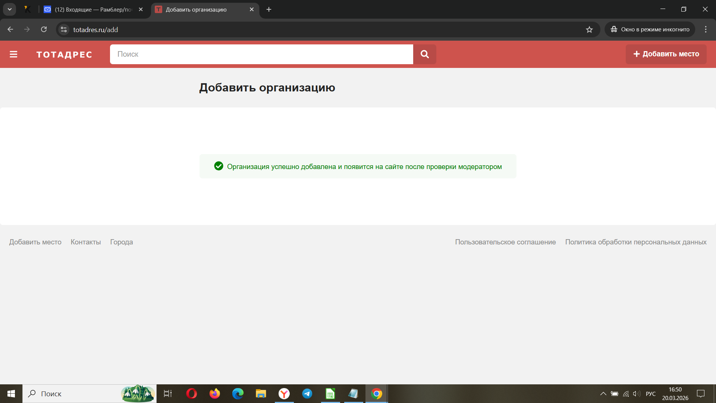Open Пользовательское соглашение link
716x403 pixels.
coord(505,242)
